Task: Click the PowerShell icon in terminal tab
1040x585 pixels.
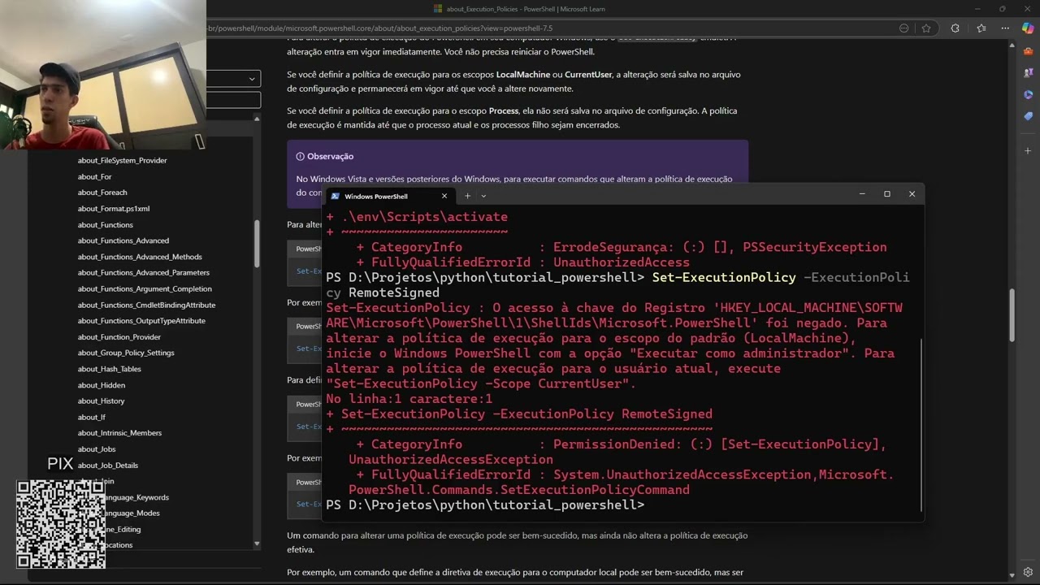Action: 335,196
